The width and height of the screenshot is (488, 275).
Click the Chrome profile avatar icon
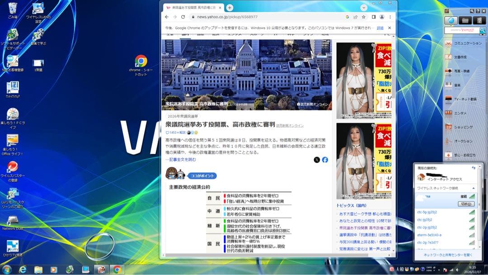pos(382,17)
